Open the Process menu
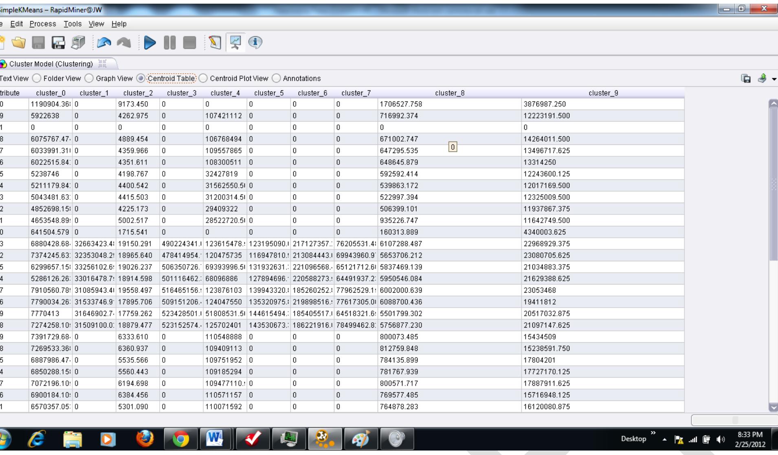Screen dimensions: 778x455 click(x=42, y=24)
